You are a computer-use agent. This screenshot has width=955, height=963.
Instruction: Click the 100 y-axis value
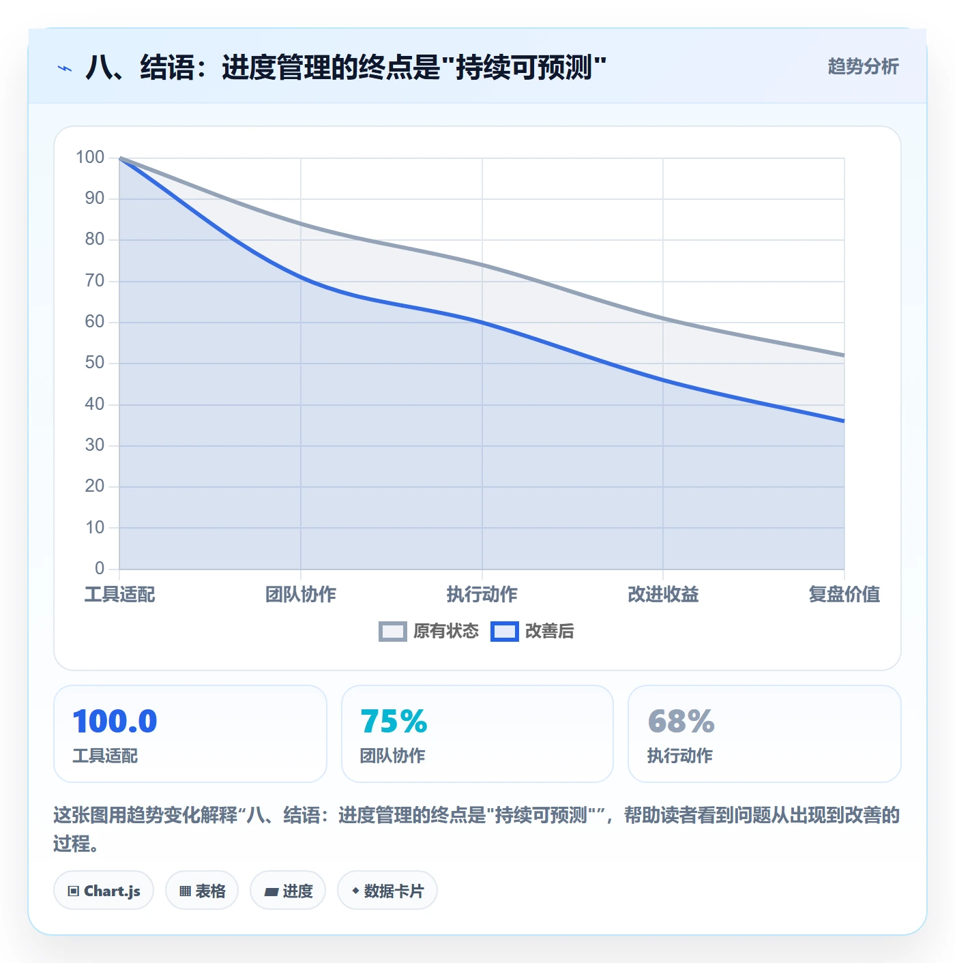point(90,158)
